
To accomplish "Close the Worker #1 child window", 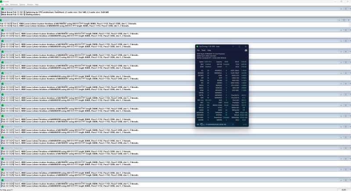I will coord(348,20).
